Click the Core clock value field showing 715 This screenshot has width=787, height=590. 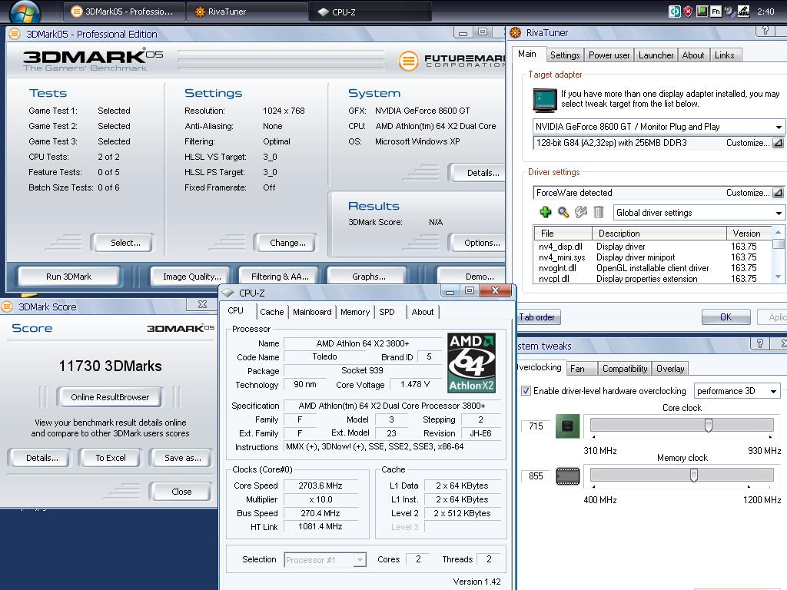point(536,426)
